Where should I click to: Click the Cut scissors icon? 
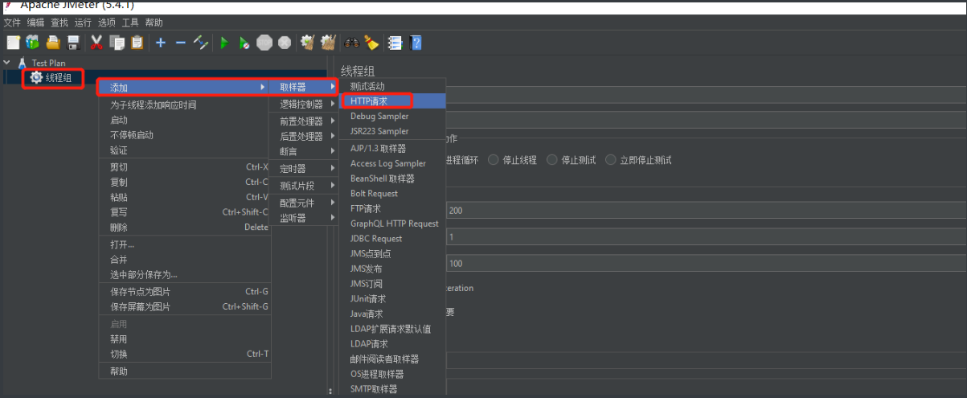pyautogui.click(x=96, y=43)
